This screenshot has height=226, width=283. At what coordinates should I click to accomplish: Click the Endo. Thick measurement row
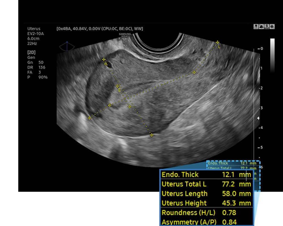206,175
